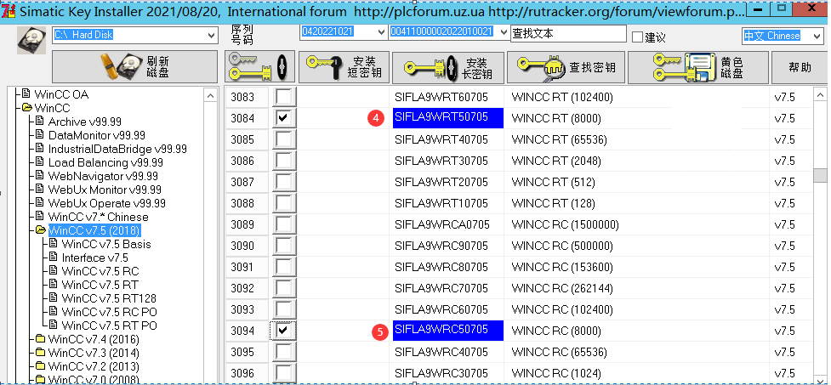Select WinCC v7.5 RT tree item
831x385 pixels.
click(x=100, y=285)
